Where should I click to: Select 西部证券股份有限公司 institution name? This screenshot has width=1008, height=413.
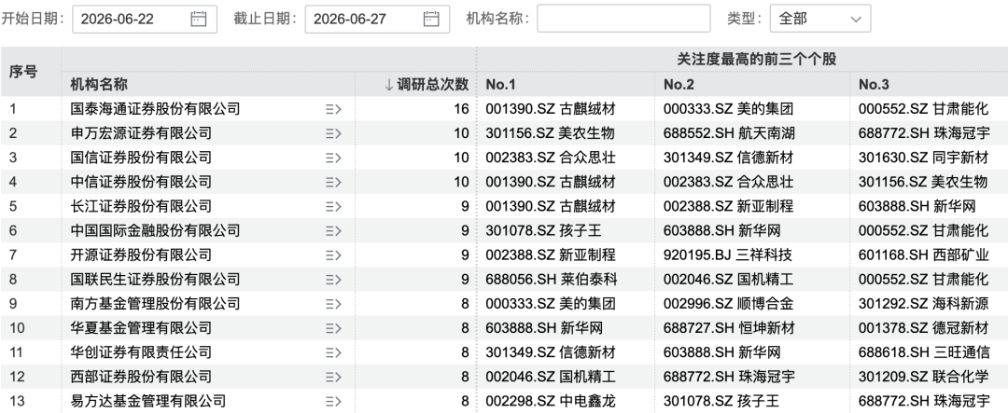(x=141, y=377)
